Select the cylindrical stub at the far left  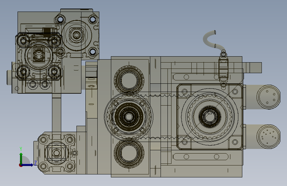point(9,78)
